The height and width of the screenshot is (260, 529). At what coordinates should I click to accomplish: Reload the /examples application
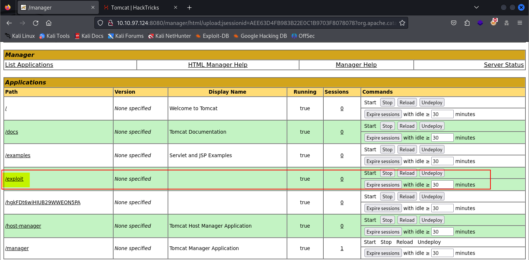(407, 149)
